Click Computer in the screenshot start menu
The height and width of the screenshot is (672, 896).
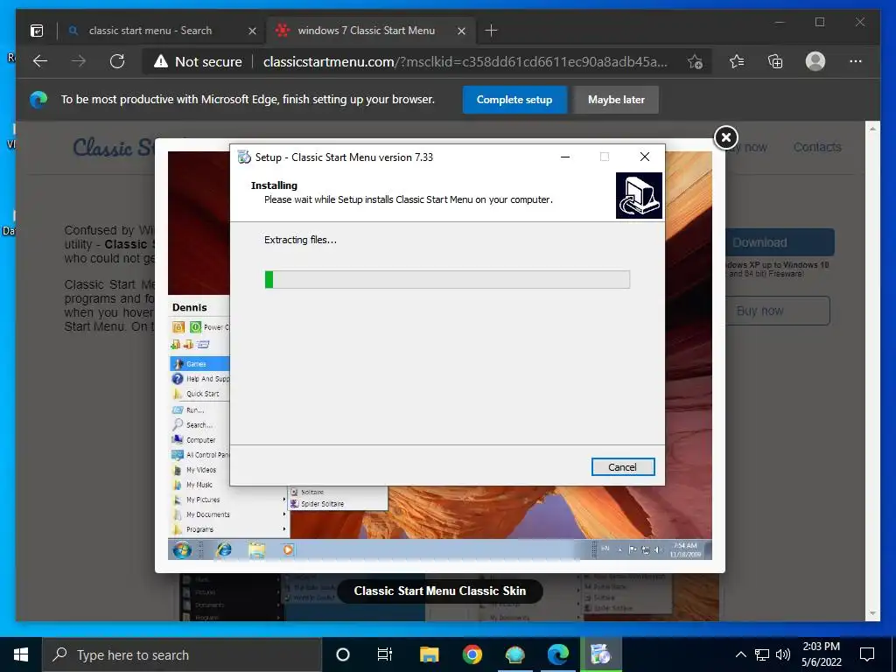(200, 439)
